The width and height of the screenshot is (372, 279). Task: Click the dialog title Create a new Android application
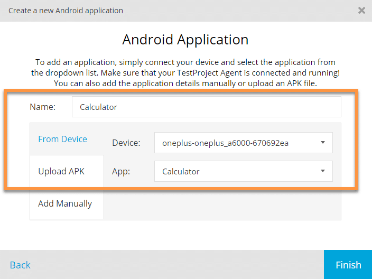[x=66, y=11]
